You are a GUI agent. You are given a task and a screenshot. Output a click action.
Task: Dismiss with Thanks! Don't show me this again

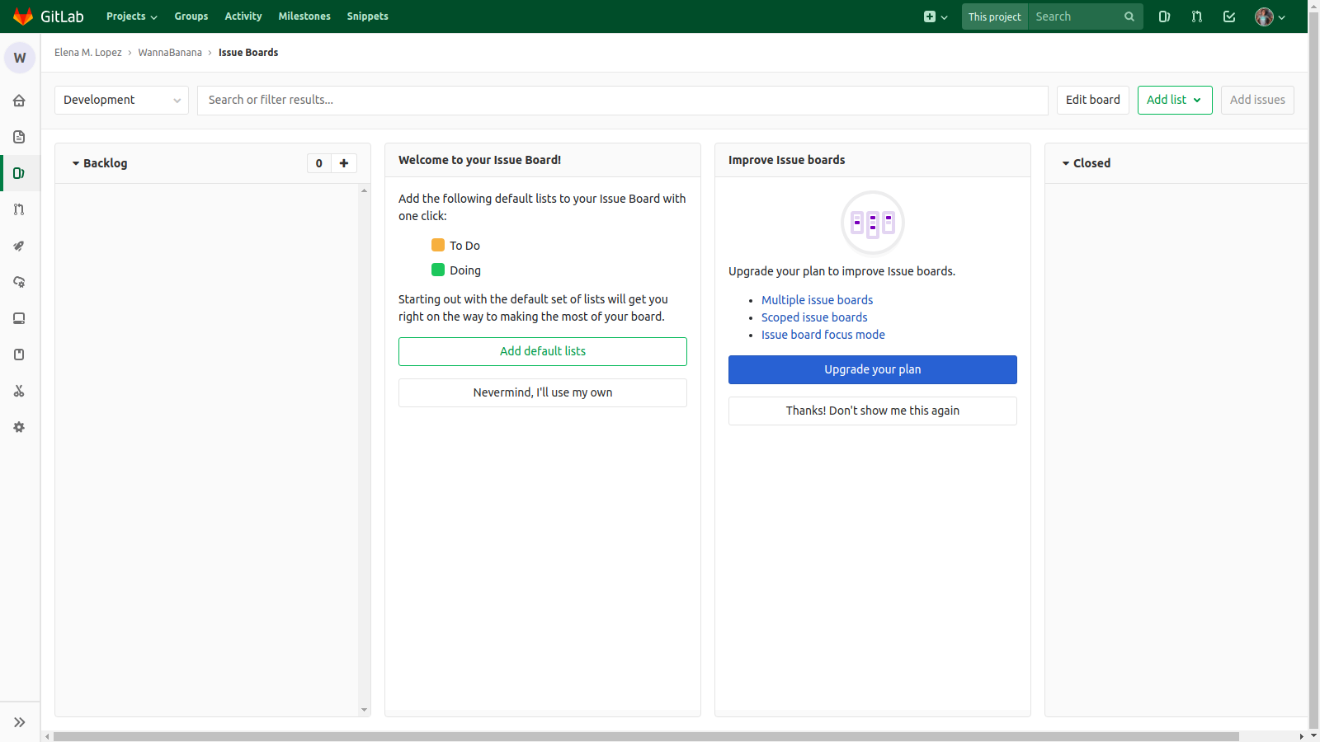[x=873, y=411]
